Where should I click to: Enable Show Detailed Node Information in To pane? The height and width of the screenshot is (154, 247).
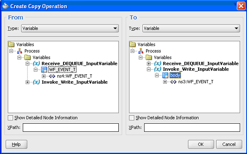[132, 118]
